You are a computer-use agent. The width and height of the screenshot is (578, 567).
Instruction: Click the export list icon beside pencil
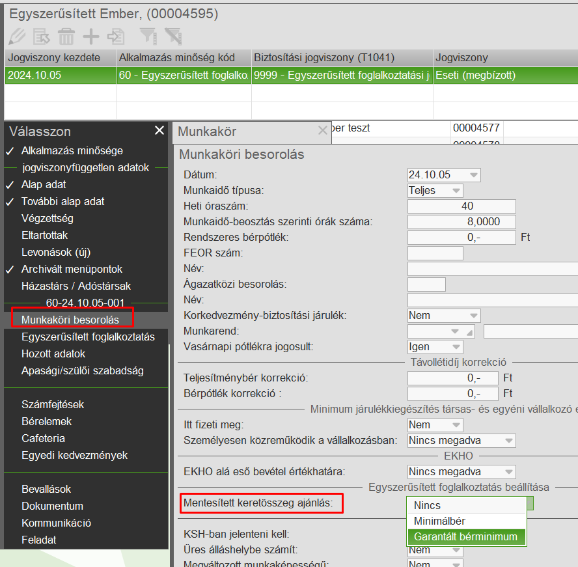tap(41, 36)
